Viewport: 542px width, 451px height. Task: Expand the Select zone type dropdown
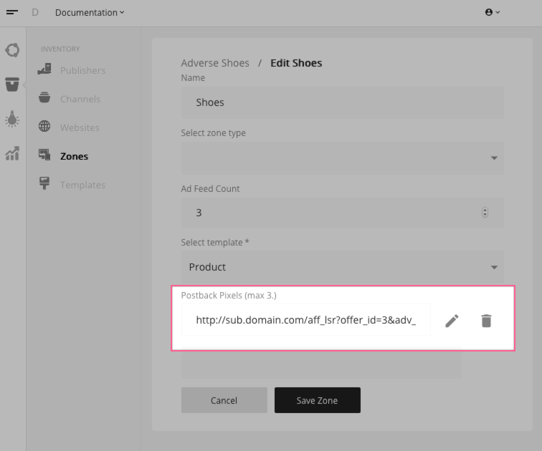tap(342, 158)
